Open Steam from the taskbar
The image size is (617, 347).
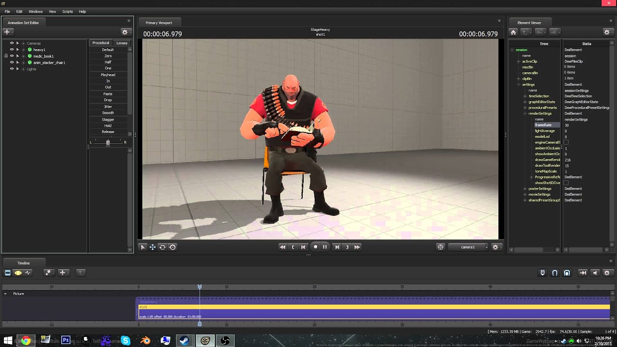(184, 341)
